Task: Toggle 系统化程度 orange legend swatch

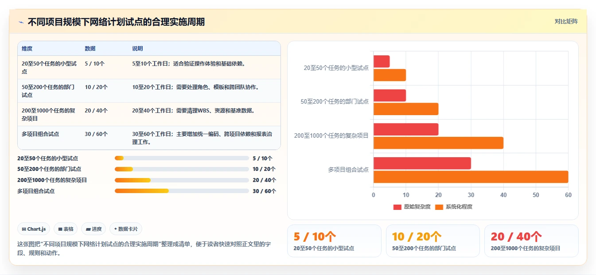Action: point(439,207)
